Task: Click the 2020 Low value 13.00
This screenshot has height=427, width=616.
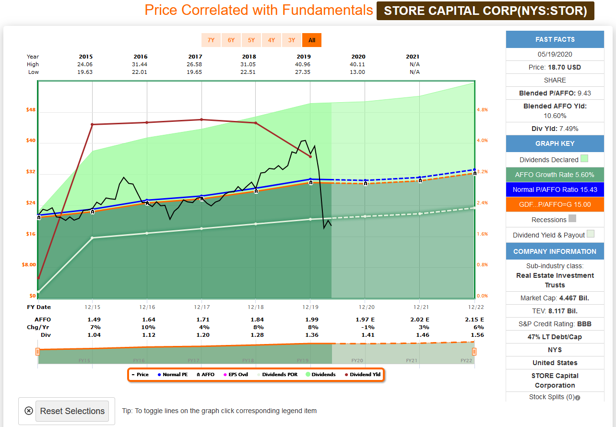Action: point(357,72)
